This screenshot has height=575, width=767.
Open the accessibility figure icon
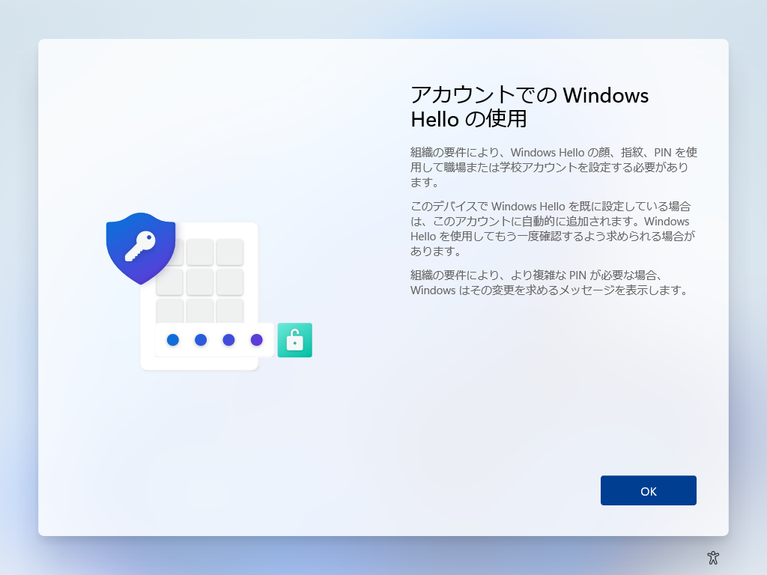713,557
